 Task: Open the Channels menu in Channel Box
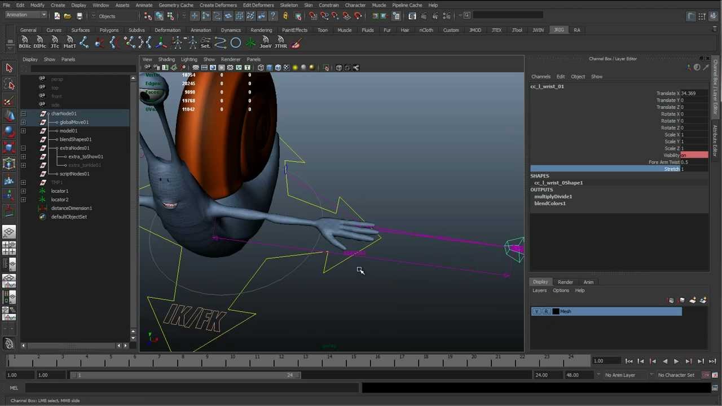tap(540, 77)
